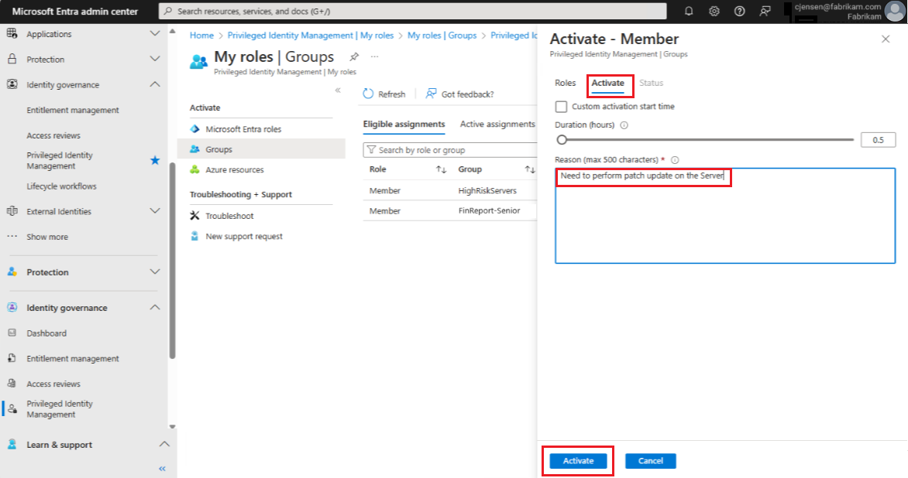The width and height of the screenshot is (908, 478).
Task: Click the New support request icon
Action: (x=194, y=236)
